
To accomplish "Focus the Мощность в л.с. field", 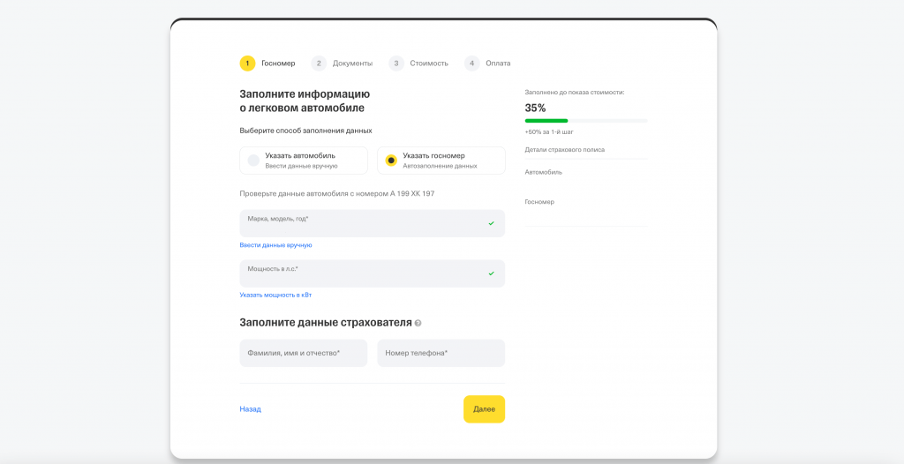I will tap(362, 273).
